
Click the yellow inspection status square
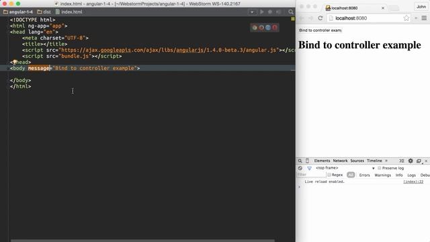coord(293,19)
